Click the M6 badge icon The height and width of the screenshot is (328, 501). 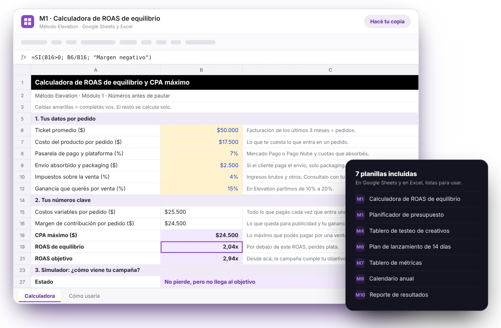tap(360, 247)
